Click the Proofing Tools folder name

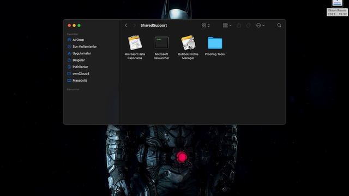[215, 54]
